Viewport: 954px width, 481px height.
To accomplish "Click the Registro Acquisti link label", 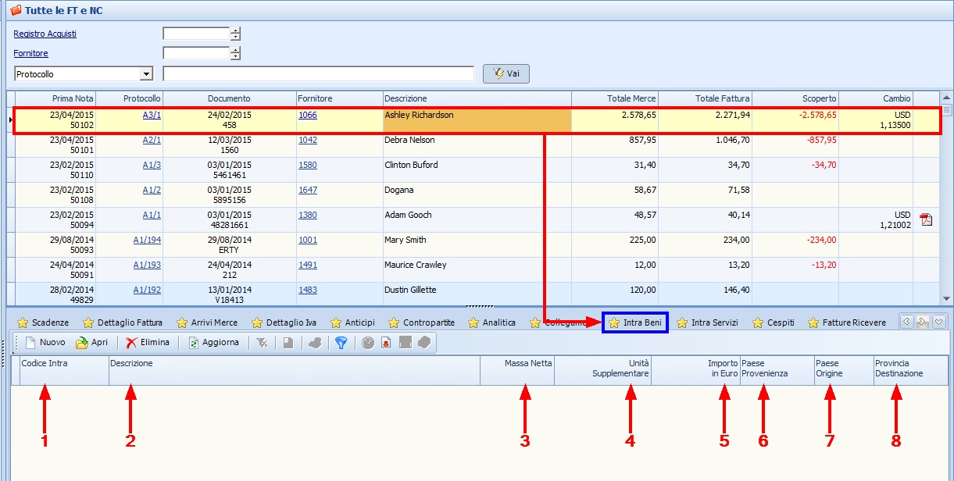I will click(45, 34).
